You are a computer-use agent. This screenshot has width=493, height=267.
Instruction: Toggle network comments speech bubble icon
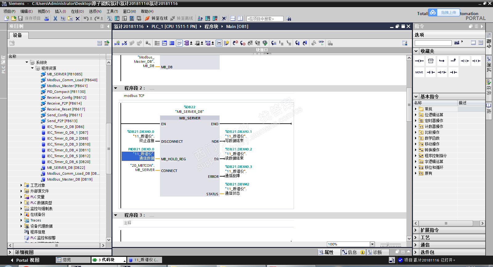[179, 43]
